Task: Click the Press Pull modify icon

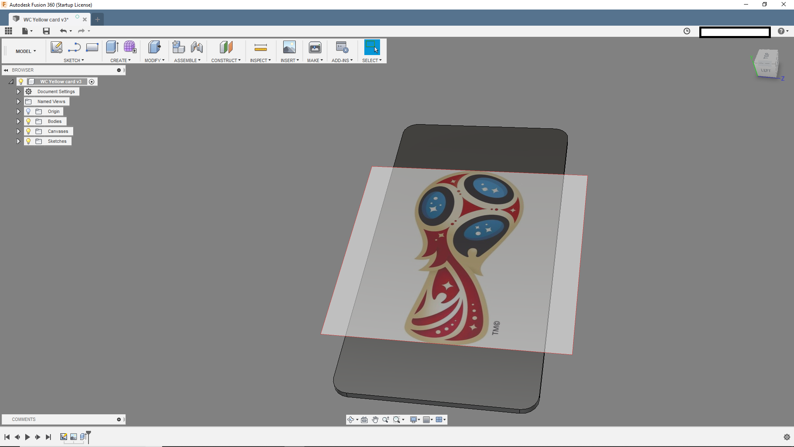Action: coord(154,47)
